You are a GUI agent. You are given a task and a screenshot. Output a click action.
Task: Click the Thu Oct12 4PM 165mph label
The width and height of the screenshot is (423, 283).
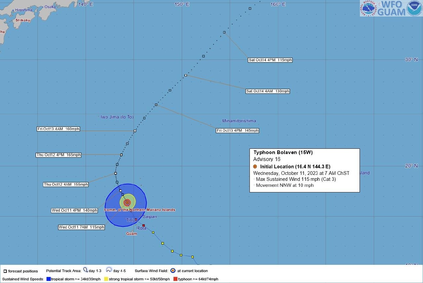pos(58,155)
